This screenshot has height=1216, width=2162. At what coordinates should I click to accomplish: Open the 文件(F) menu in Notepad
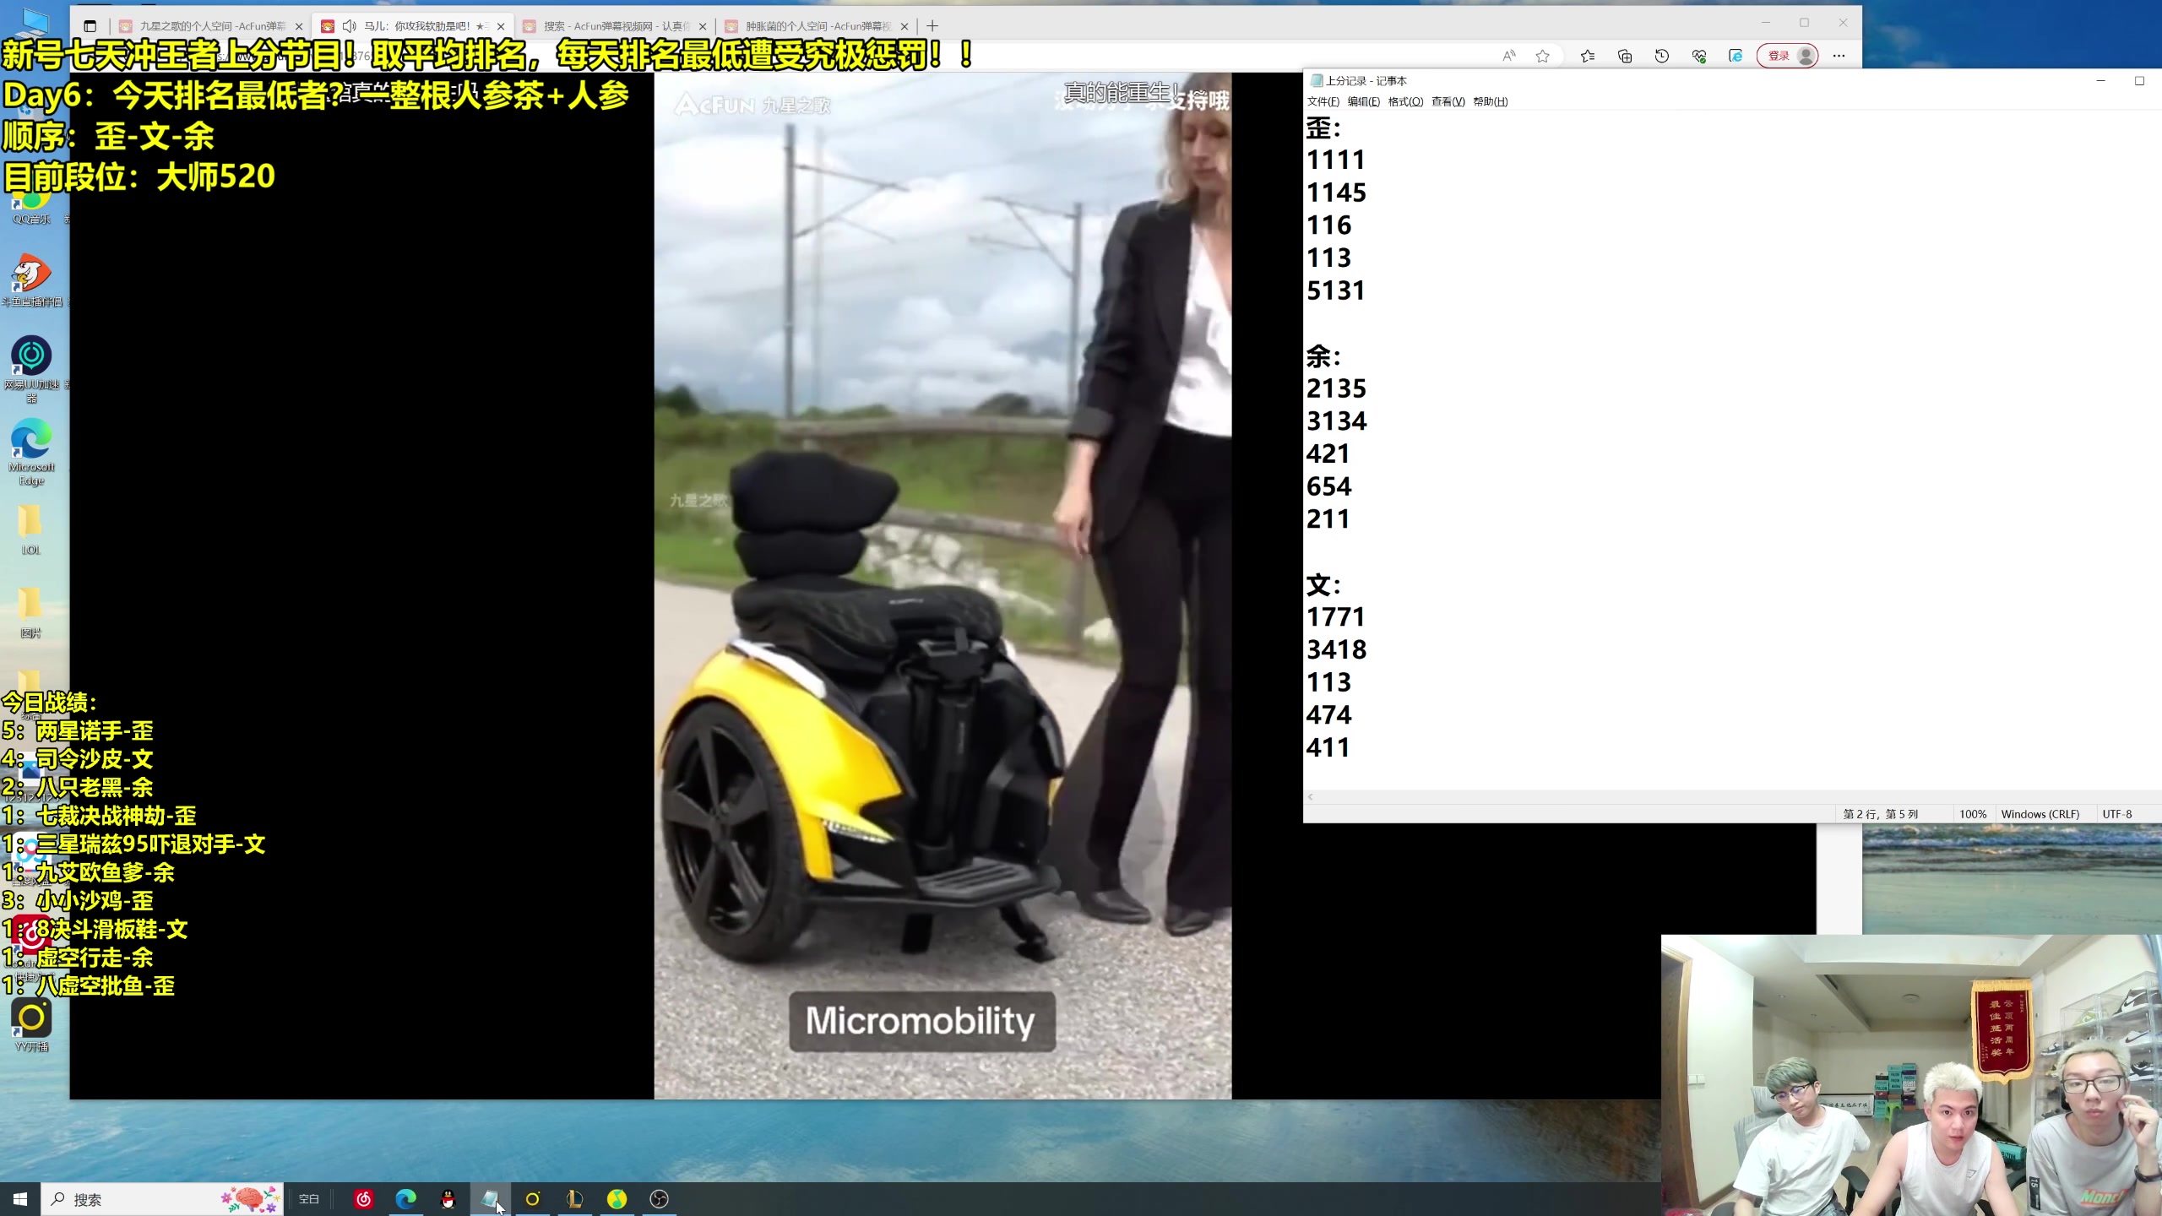pyautogui.click(x=1323, y=101)
